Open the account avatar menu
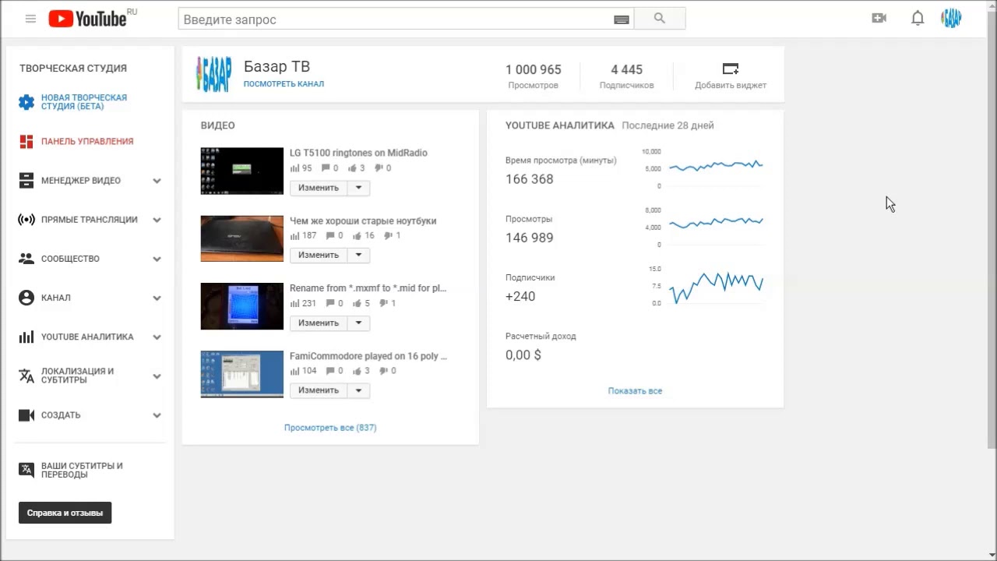 tap(952, 19)
